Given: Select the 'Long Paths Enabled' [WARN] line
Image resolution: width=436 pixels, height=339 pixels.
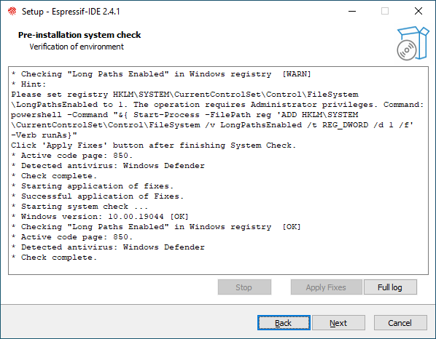Looking at the screenshot, I should point(161,74).
